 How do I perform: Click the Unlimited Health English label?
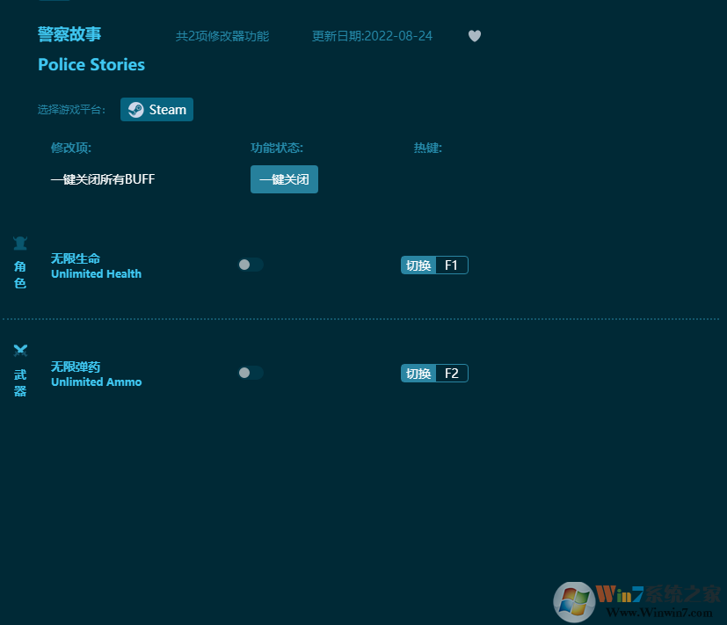point(97,274)
